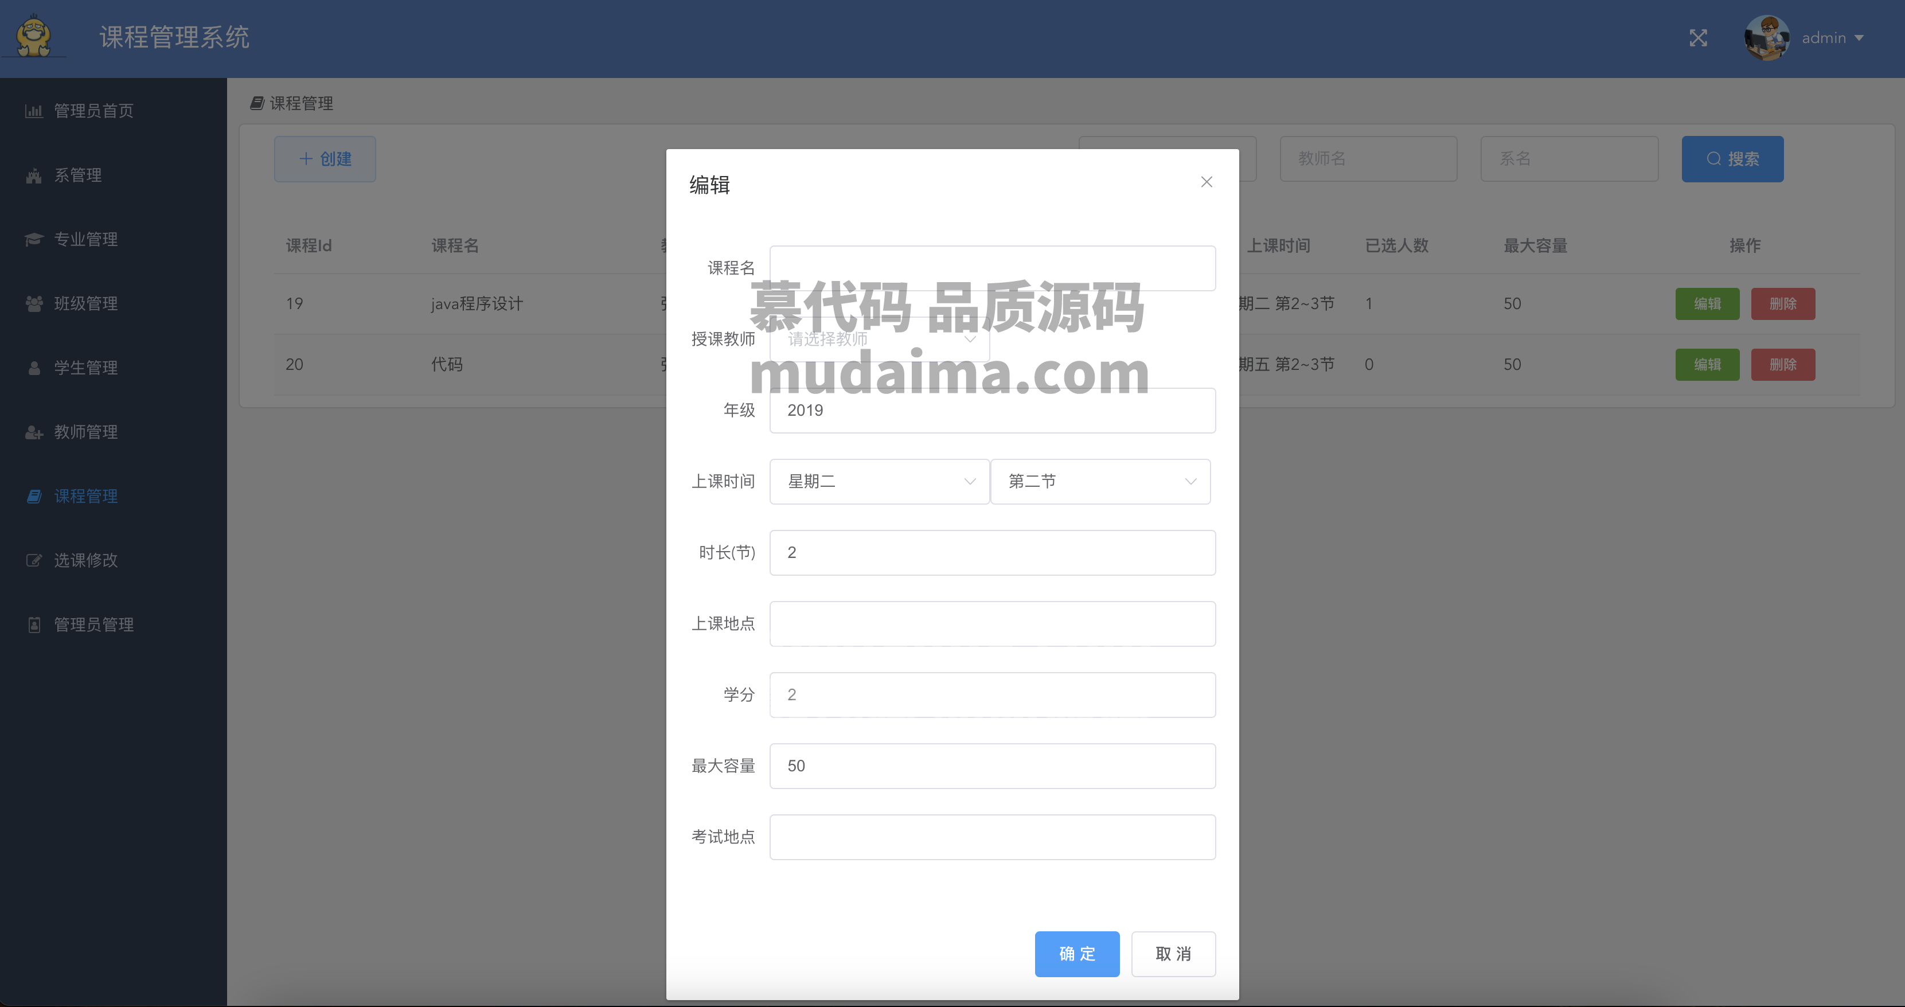Click course Id 20 cell
Screen dimensions: 1905x1007
click(294, 365)
